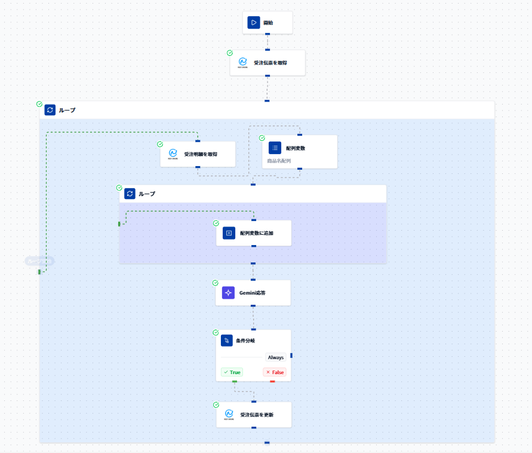Select the Gemini応答 sparkle icon
Screen dimensions: 532x453
tap(228, 293)
